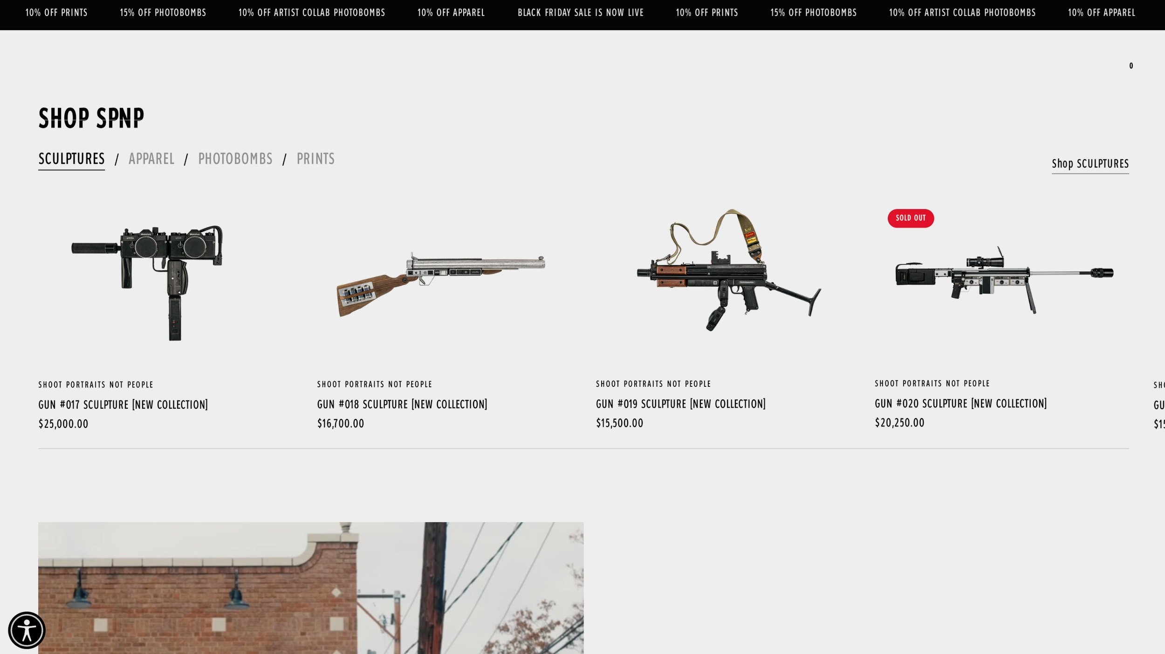
Task: Open the accessibility widget icon
Action: coord(27,630)
